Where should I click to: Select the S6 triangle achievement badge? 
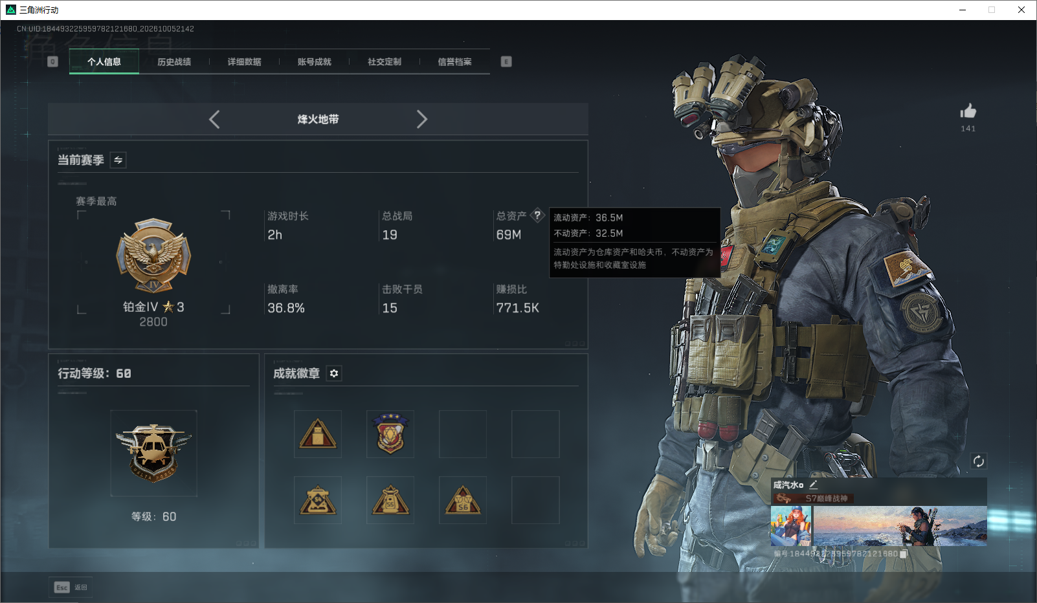463,500
